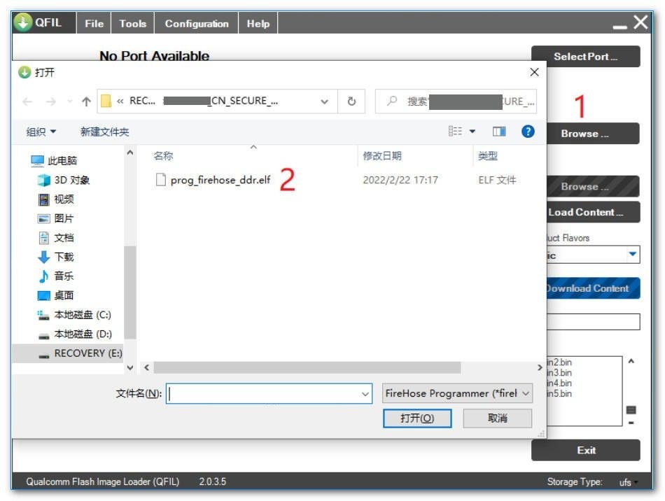This screenshot has height=501, width=665.
Task: Go forward in the file dialog
Action: coord(51,101)
